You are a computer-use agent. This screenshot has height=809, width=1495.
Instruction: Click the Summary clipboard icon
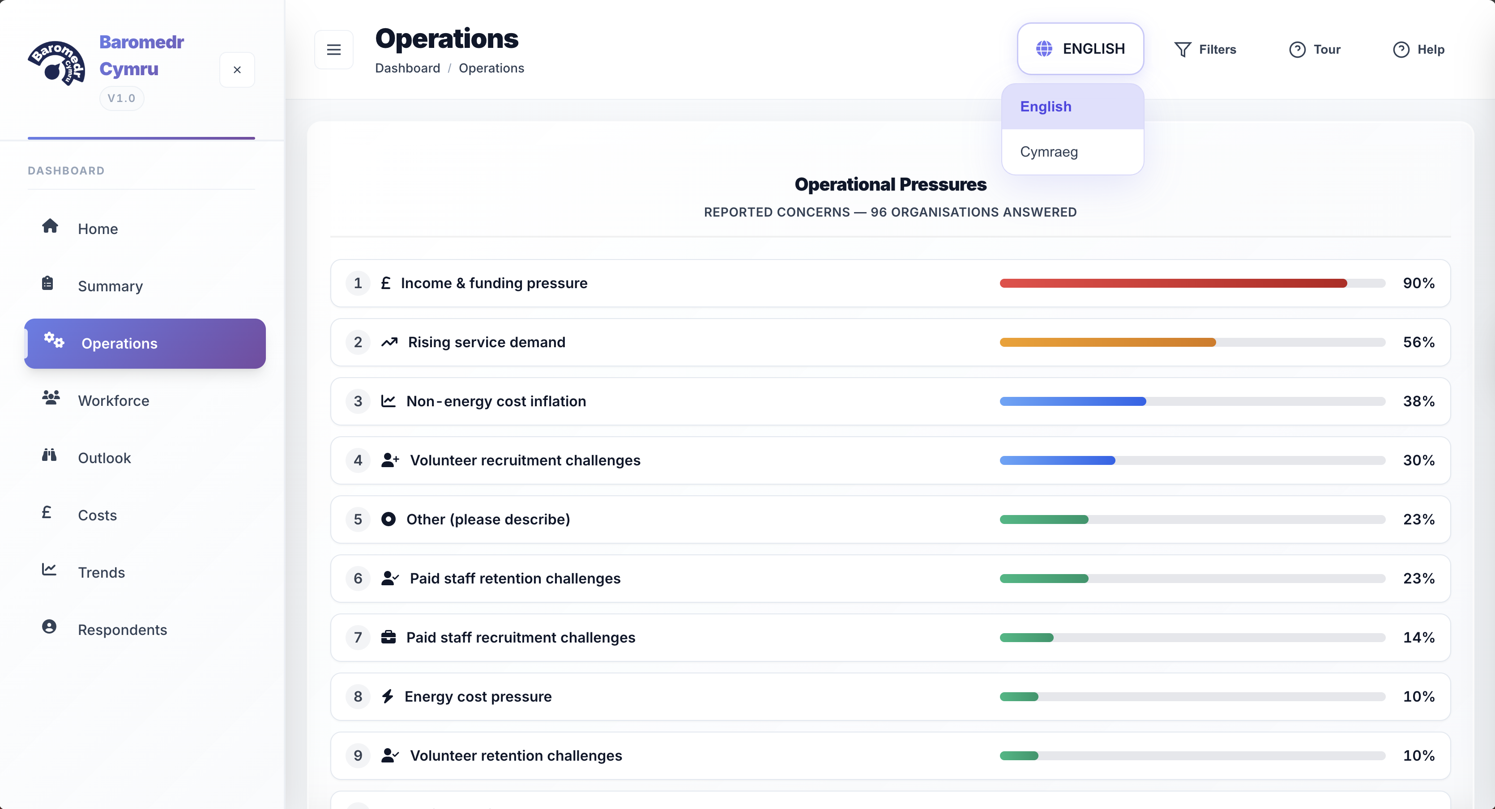pos(49,283)
